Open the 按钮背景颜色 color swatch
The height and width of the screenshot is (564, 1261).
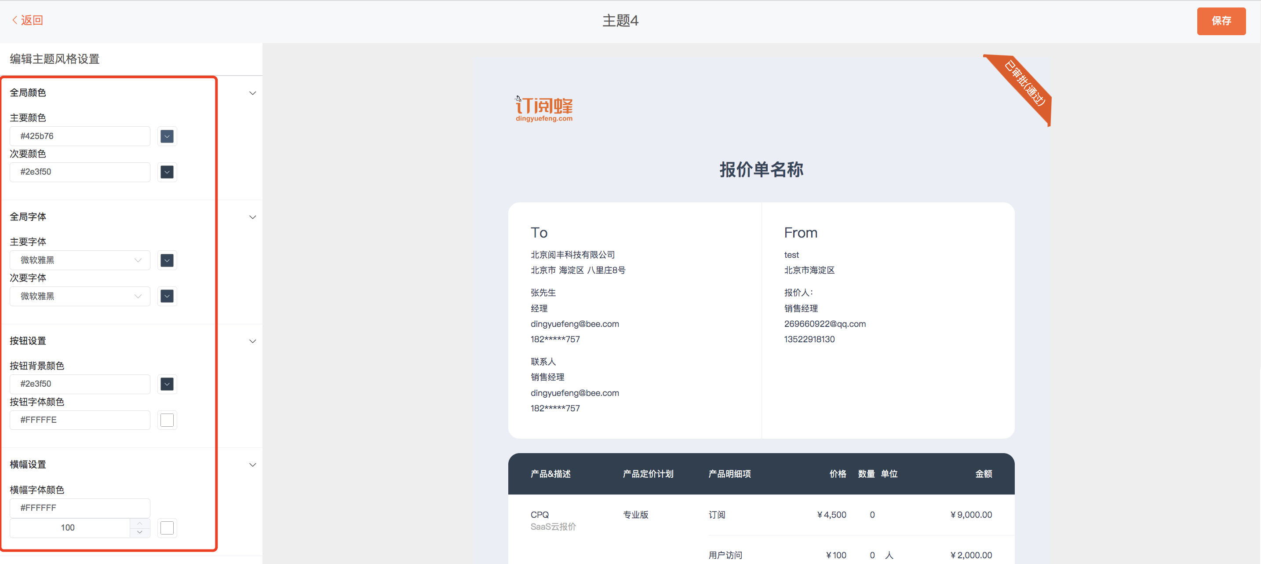pos(167,384)
